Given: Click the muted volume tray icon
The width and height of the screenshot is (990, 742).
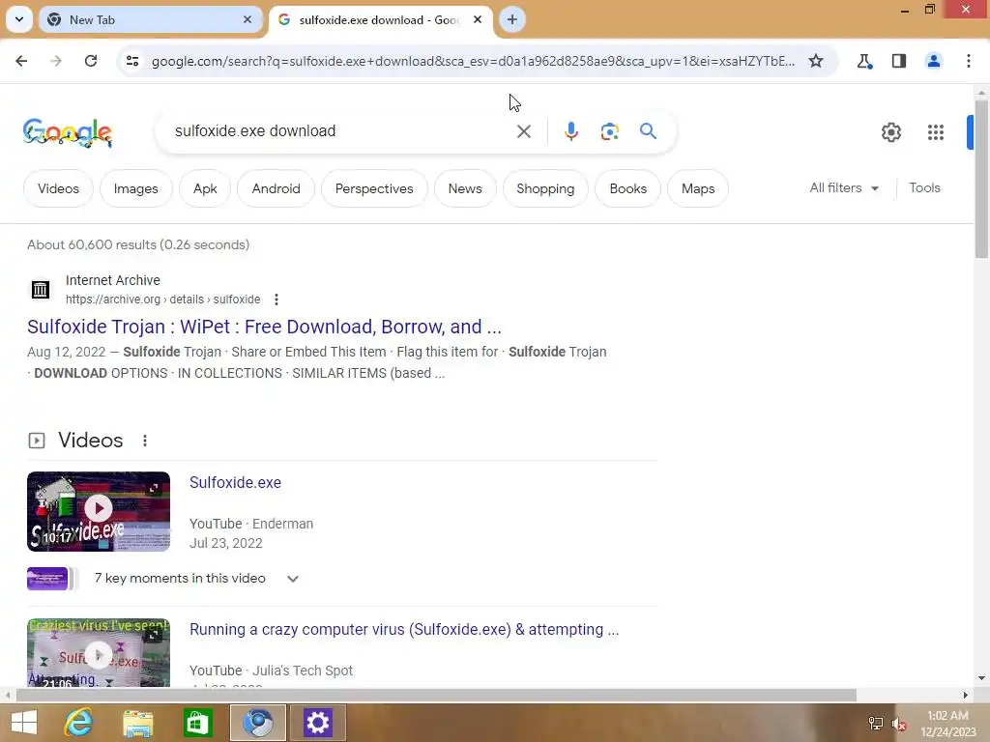Looking at the screenshot, I should point(899,723).
